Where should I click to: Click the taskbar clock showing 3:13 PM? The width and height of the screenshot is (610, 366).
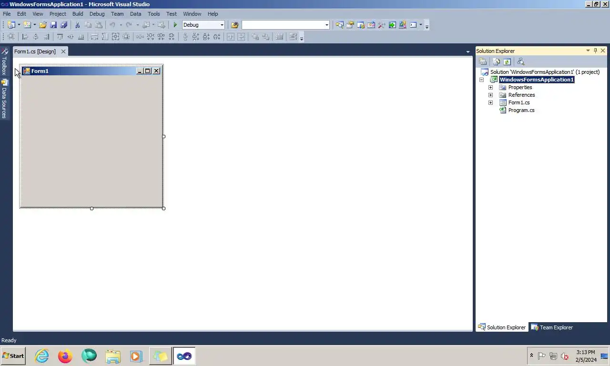coord(585,356)
